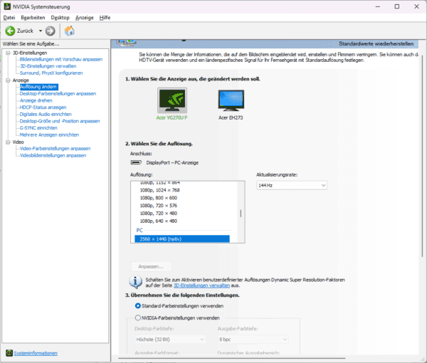
Task: Click the horizontal scrollbar at panel bottom
Action: (x=232, y=359)
